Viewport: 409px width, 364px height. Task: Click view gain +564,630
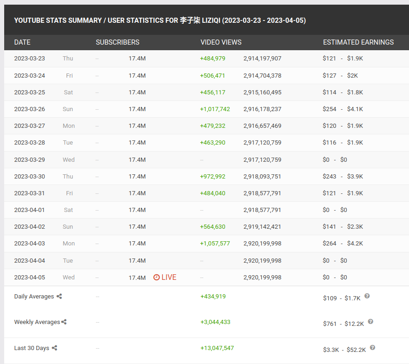click(213, 227)
